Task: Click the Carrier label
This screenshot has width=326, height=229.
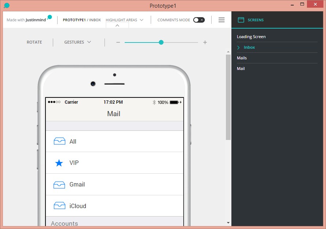Action: 71,102
